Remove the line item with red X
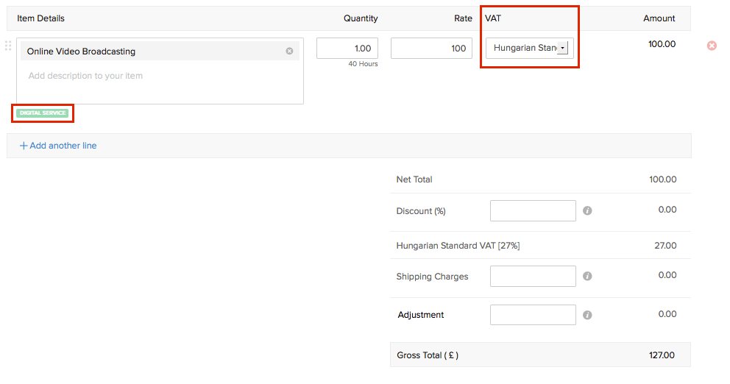This screenshot has width=730, height=384. coord(712,46)
